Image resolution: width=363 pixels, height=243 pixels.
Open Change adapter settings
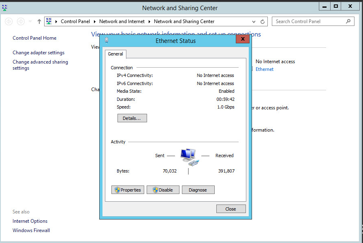[38, 53]
